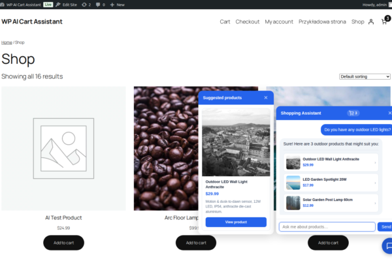Follow the Home breadcrumb link
The width and height of the screenshot is (392, 261).
(7, 42)
